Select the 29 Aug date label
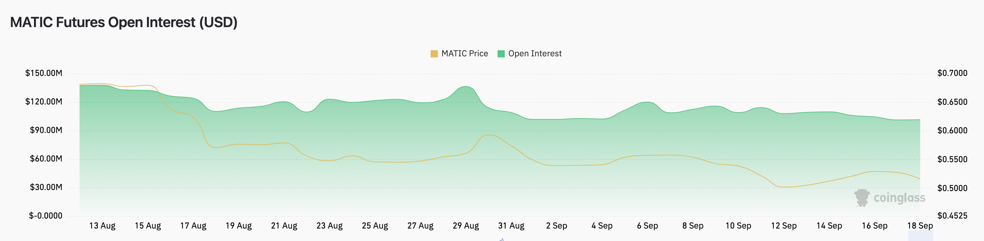The height and width of the screenshot is (241, 984). [466, 226]
